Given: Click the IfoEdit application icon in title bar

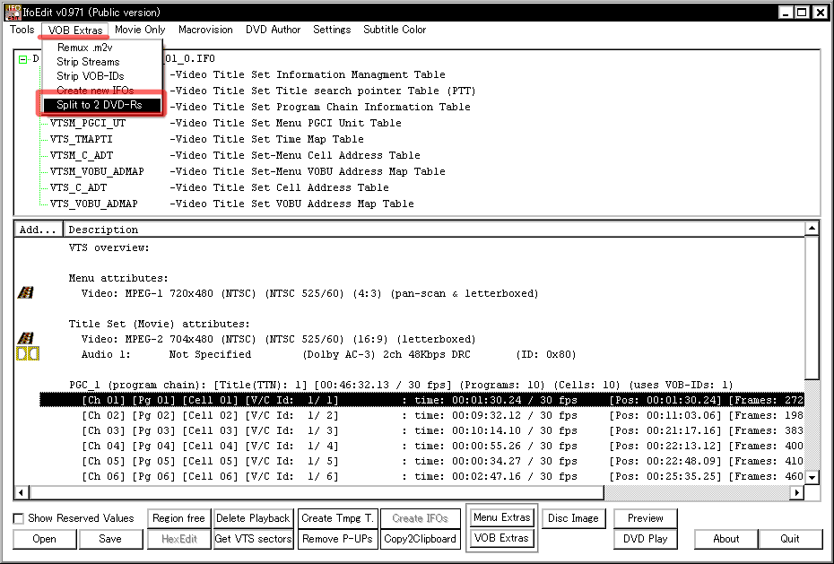Looking at the screenshot, I should [x=13, y=11].
